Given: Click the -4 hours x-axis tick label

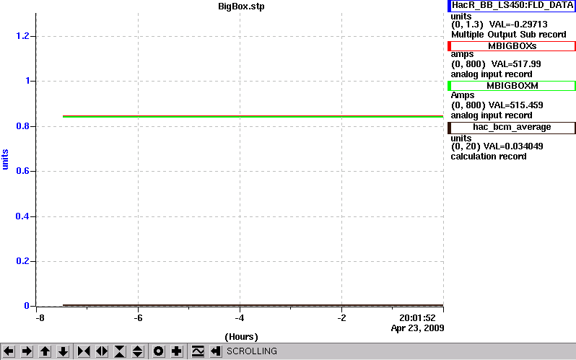Looking at the screenshot, I should (240, 317).
